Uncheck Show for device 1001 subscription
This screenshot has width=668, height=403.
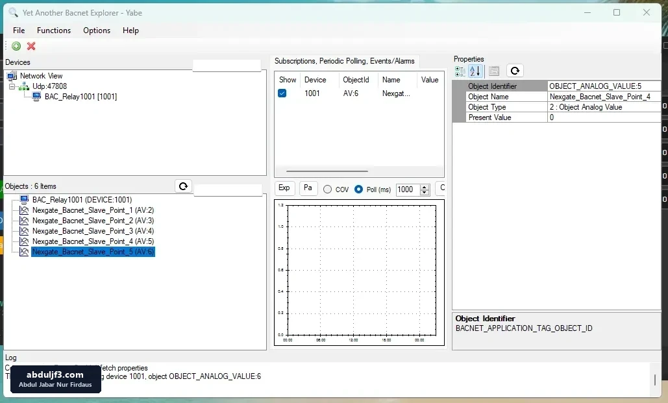tap(282, 93)
